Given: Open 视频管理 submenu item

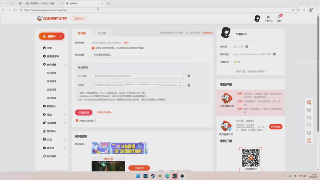Looking at the screenshot, I should tap(52, 98).
